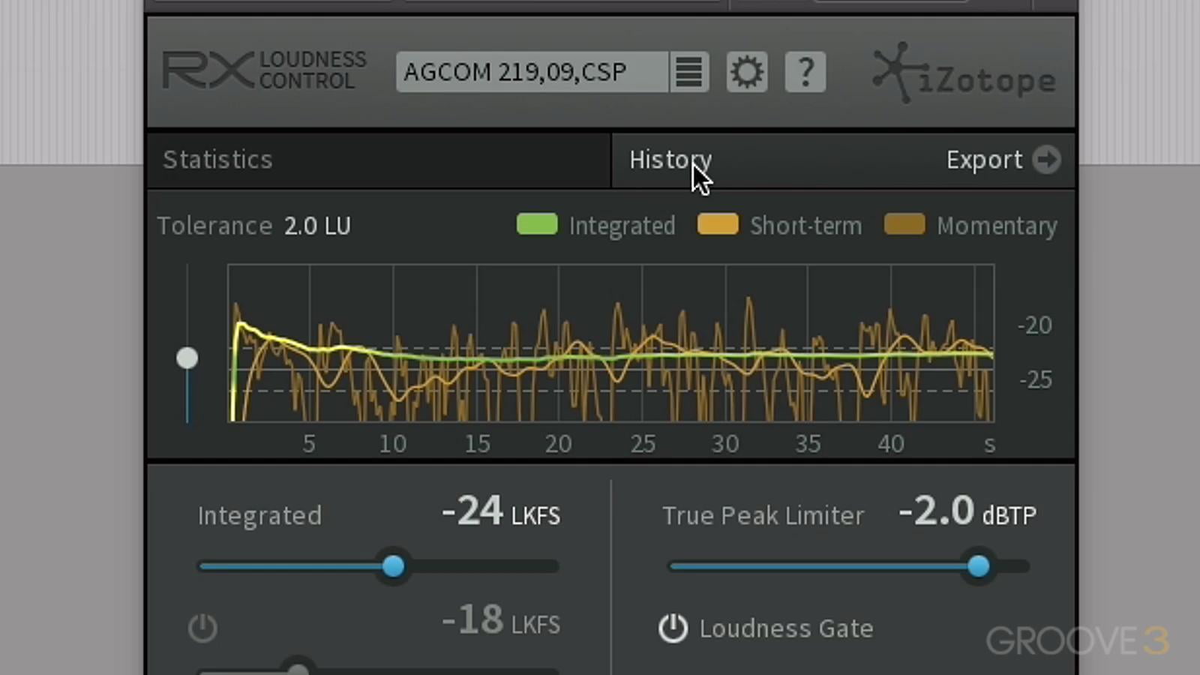Click the Export button label

pyautogui.click(x=984, y=160)
